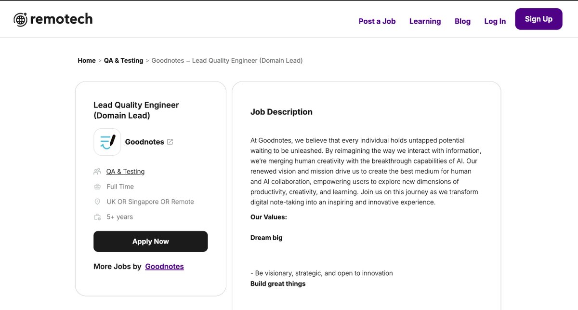Click the external link icon beside Goodnotes

point(170,142)
